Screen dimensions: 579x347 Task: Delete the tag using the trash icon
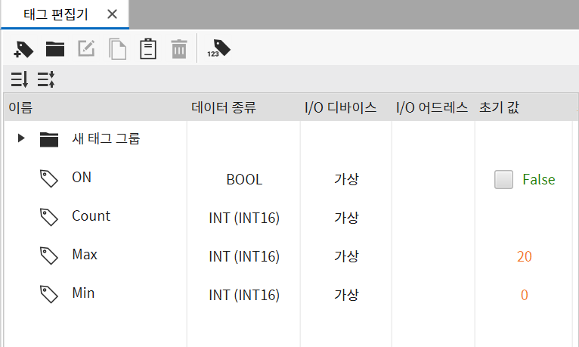(179, 48)
